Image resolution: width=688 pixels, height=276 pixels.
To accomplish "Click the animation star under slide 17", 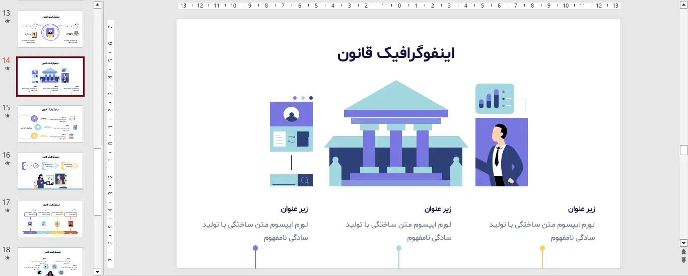I will coord(7,210).
